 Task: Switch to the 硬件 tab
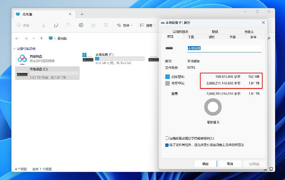click(212, 37)
